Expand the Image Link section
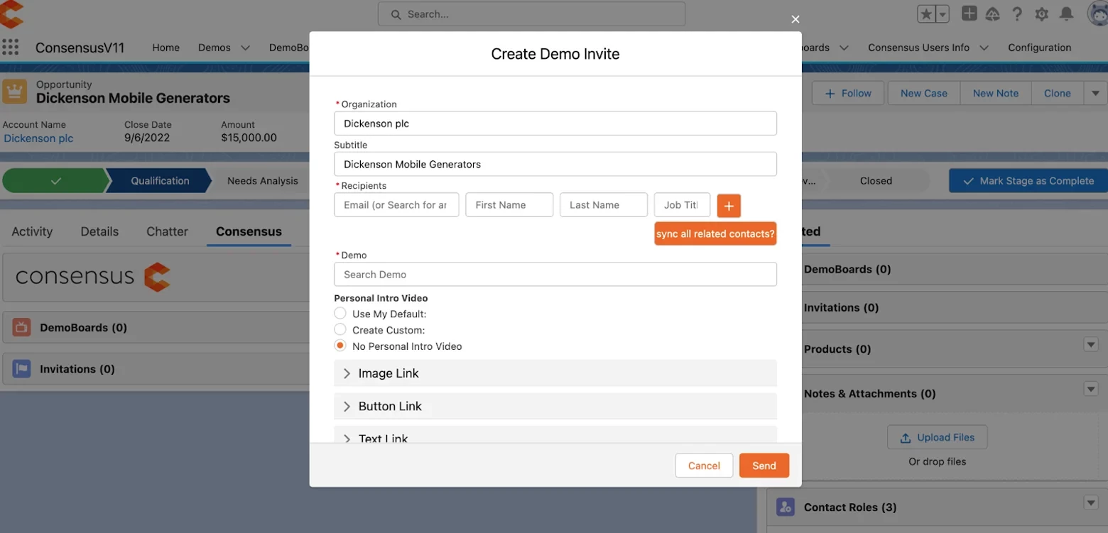This screenshot has width=1108, height=533. [555, 373]
